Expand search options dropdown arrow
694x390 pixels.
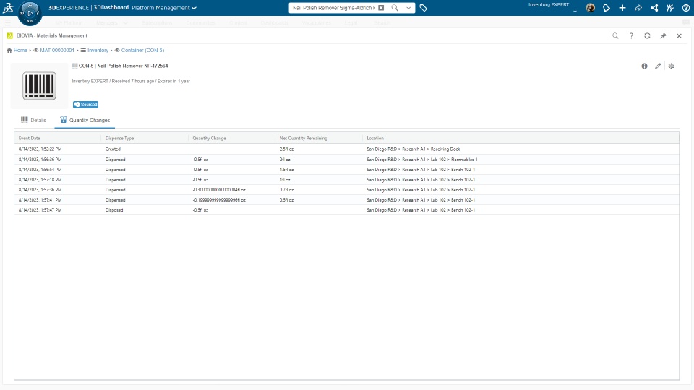pyautogui.click(x=408, y=8)
